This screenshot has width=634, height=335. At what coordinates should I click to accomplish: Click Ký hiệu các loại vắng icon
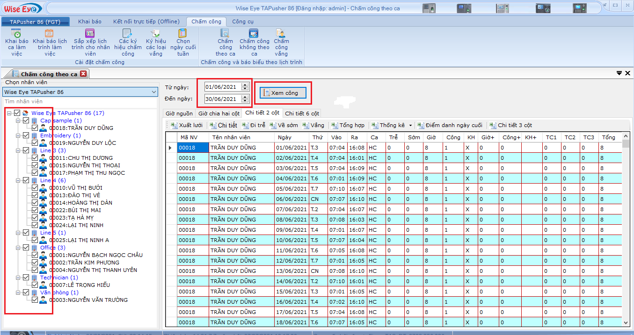click(x=156, y=34)
